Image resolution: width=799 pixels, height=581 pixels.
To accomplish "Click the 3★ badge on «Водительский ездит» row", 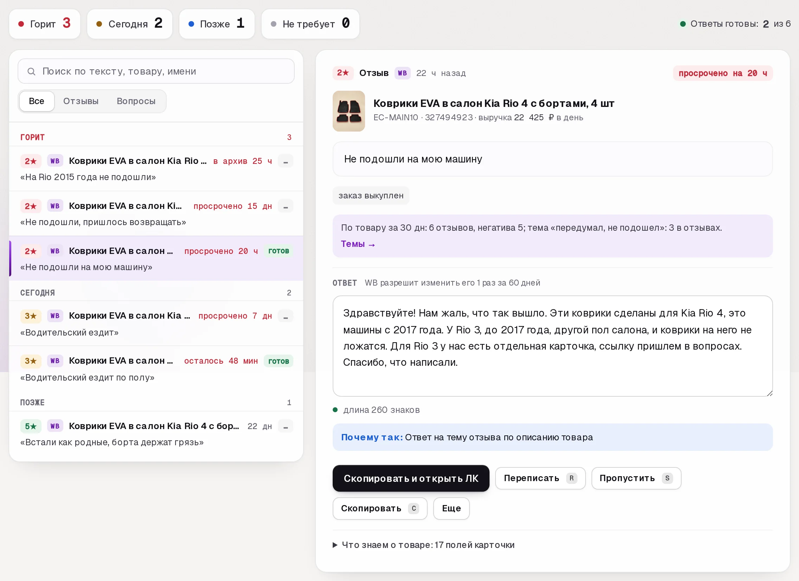I will pos(31,316).
